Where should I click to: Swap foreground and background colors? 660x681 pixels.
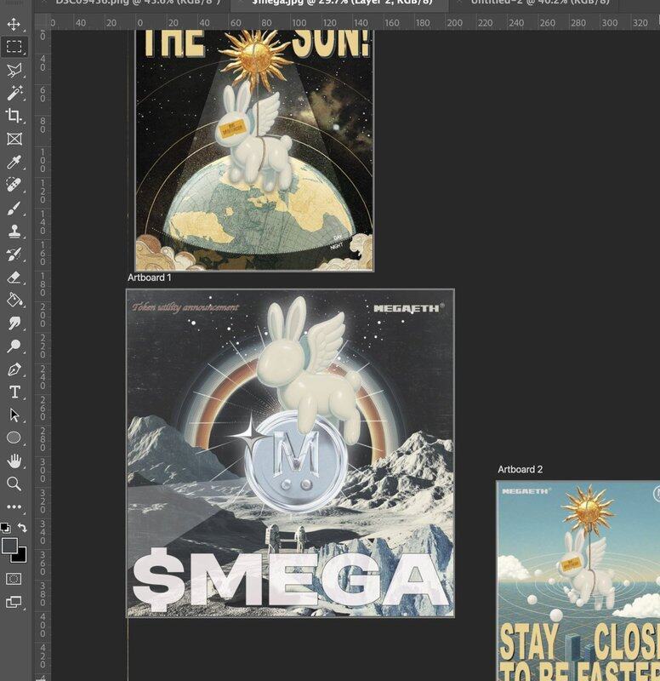23,528
